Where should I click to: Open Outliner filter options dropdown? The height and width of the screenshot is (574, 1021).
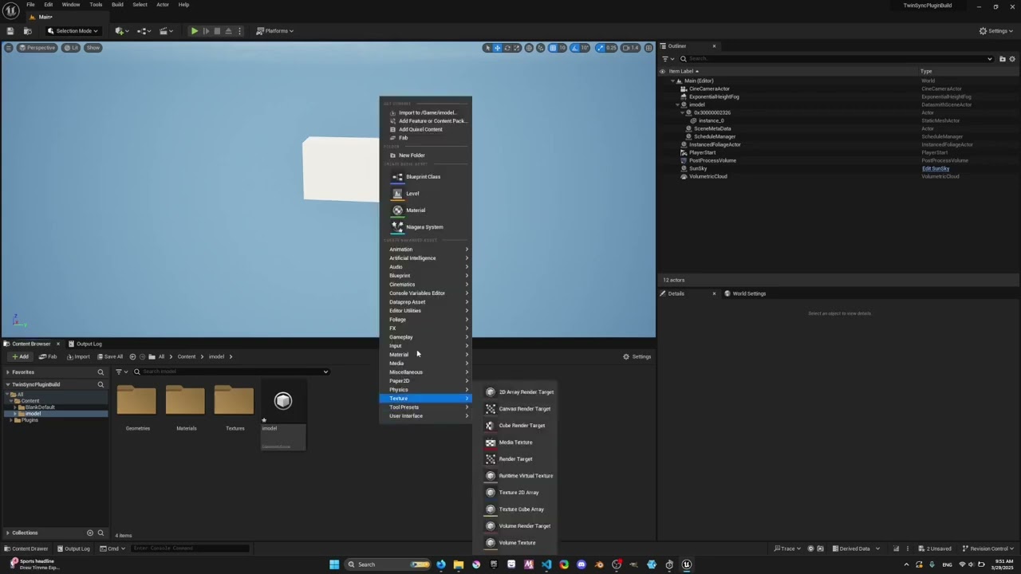pyautogui.click(x=666, y=59)
